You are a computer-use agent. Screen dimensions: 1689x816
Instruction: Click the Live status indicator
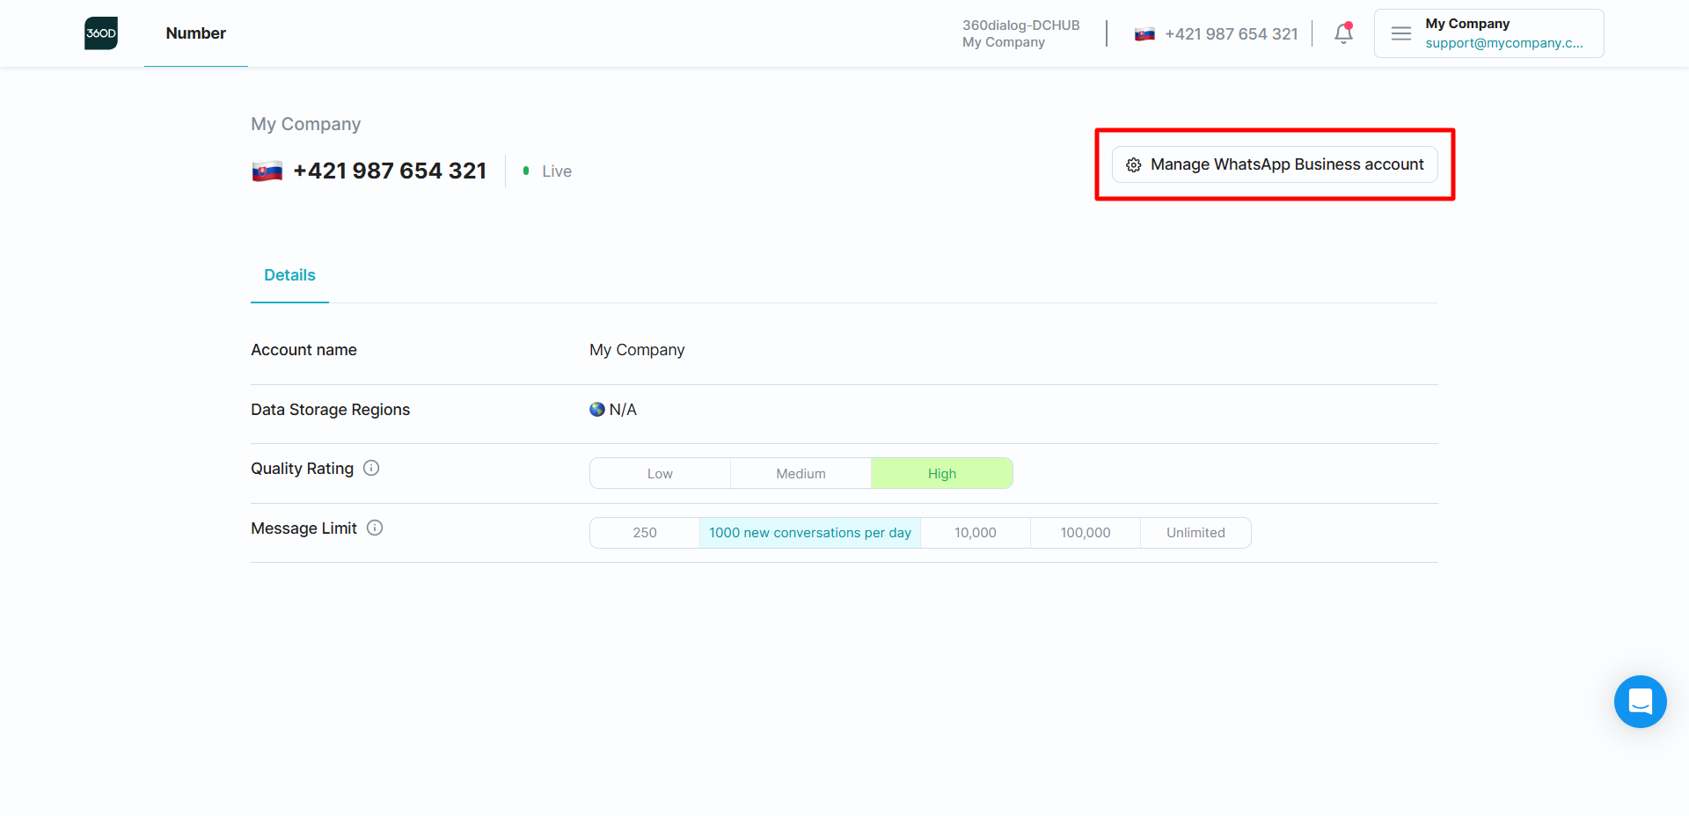click(549, 171)
